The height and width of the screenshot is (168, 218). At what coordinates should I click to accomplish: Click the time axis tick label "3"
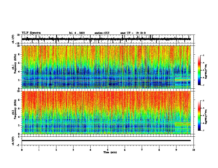point(73,150)
